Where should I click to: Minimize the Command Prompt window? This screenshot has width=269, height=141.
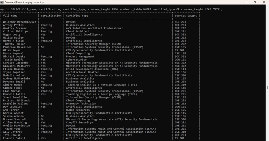pos(246,2)
